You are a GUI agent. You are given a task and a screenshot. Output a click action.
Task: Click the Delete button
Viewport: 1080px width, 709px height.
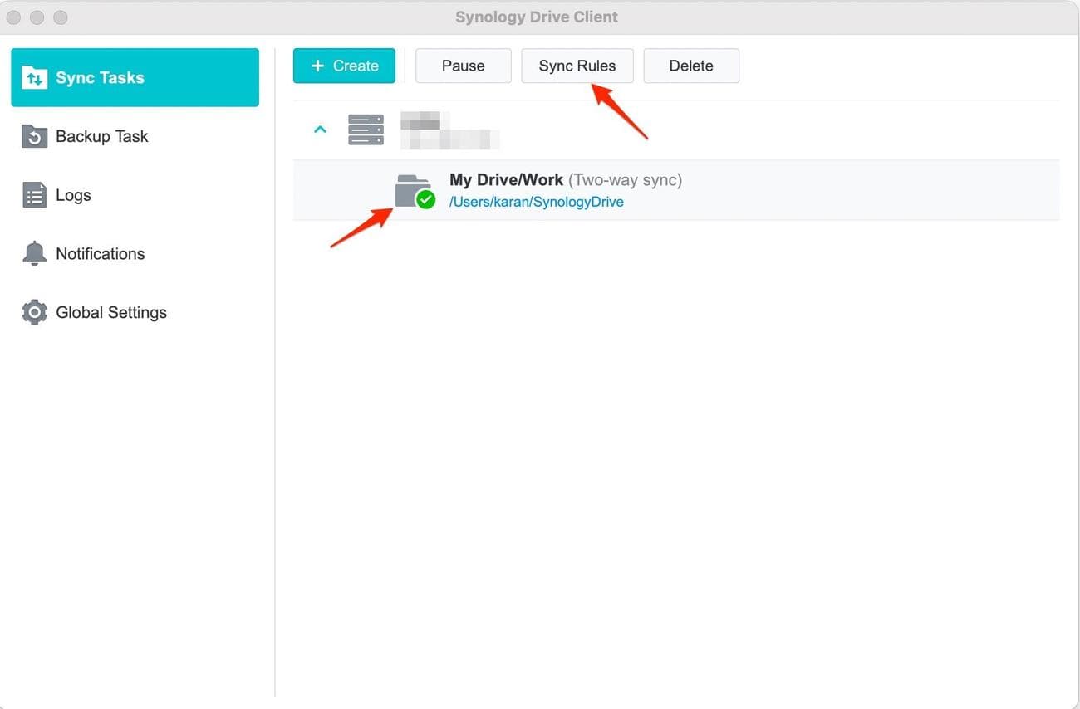tap(690, 66)
